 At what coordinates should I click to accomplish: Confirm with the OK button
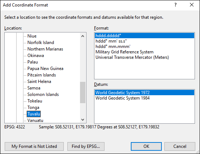146,146
